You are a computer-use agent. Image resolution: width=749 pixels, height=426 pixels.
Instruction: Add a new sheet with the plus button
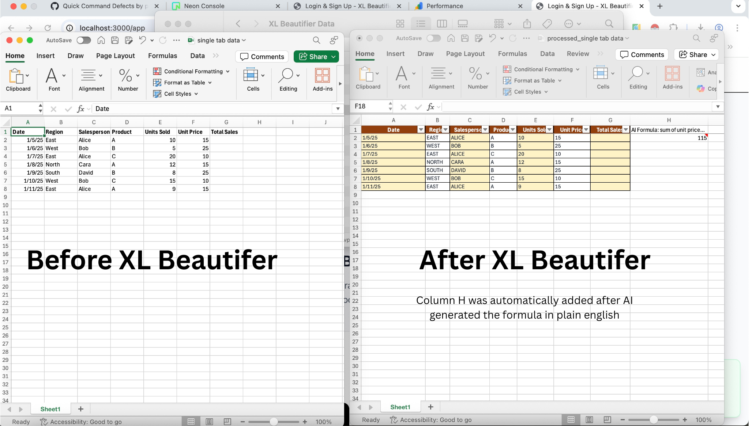(x=80, y=409)
